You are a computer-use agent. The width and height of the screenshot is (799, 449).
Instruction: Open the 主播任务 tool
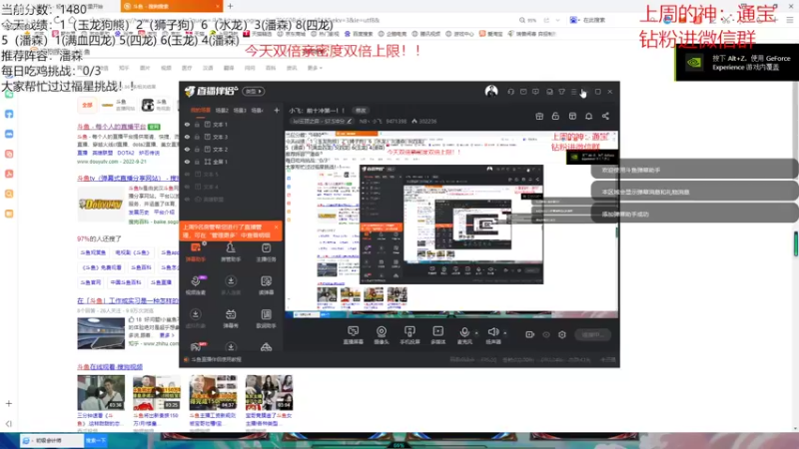coord(266,252)
